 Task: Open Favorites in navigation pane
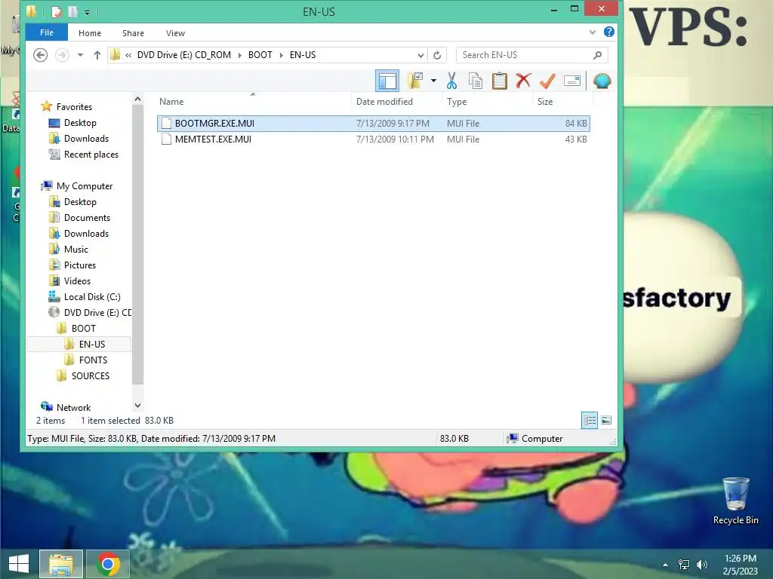pos(74,107)
